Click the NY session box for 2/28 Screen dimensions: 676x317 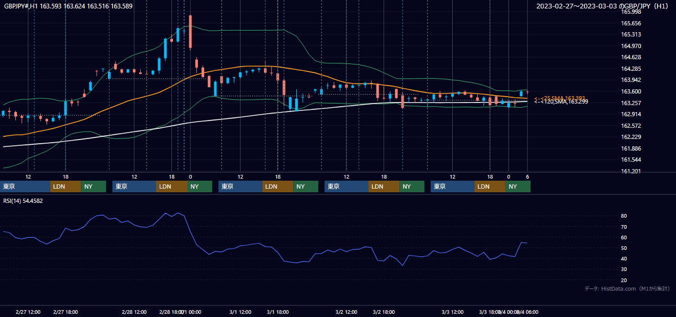[199, 187]
